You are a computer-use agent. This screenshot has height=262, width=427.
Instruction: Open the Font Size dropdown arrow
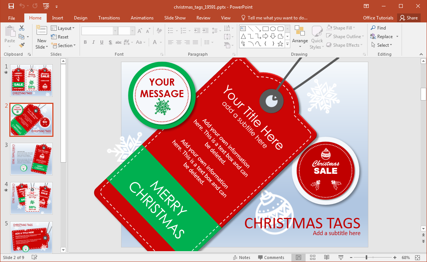[132, 30]
